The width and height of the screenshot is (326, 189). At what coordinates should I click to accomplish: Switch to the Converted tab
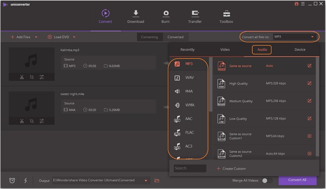[x=175, y=37]
